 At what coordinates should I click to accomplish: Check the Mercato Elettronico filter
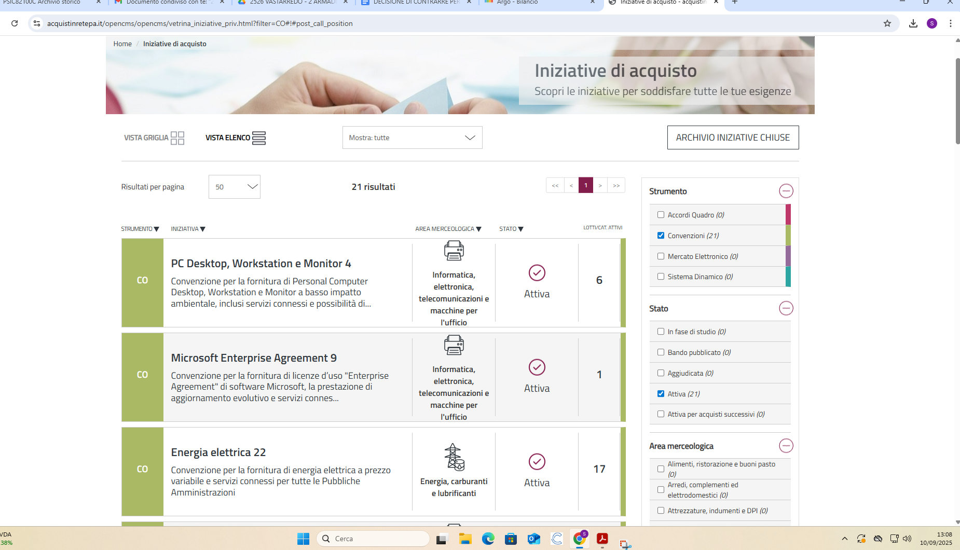pyautogui.click(x=661, y=256)
